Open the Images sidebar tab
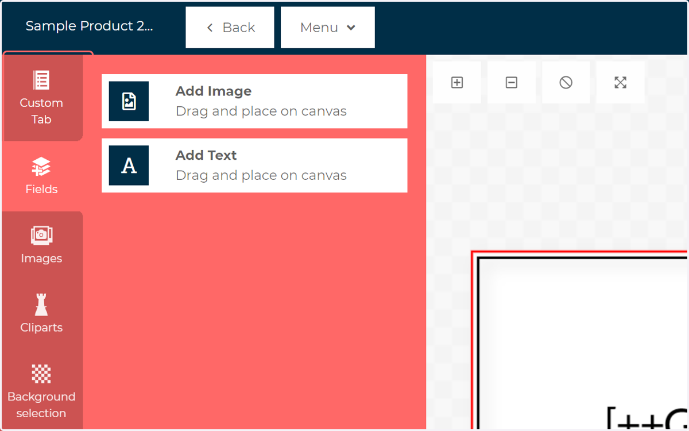The width and height of the screenshot is (689, 431). click(x=42, y=245)
